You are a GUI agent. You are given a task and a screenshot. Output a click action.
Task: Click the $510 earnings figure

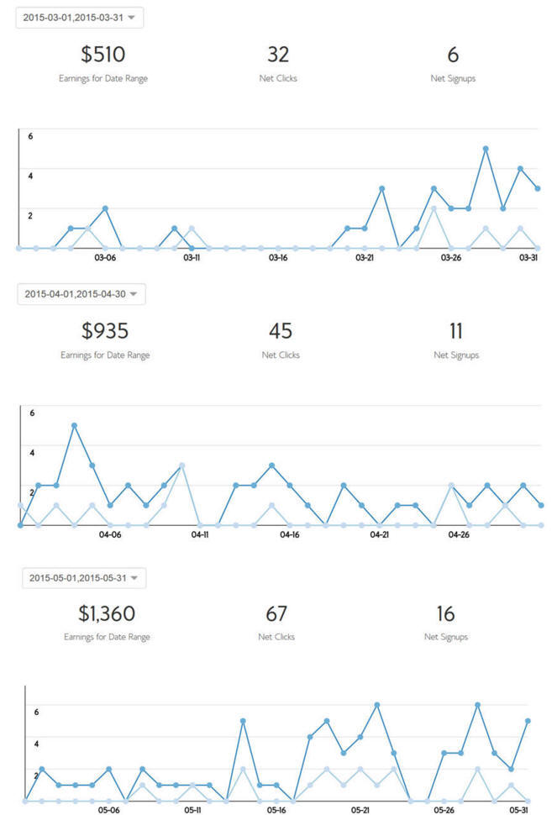click(103, 55)
